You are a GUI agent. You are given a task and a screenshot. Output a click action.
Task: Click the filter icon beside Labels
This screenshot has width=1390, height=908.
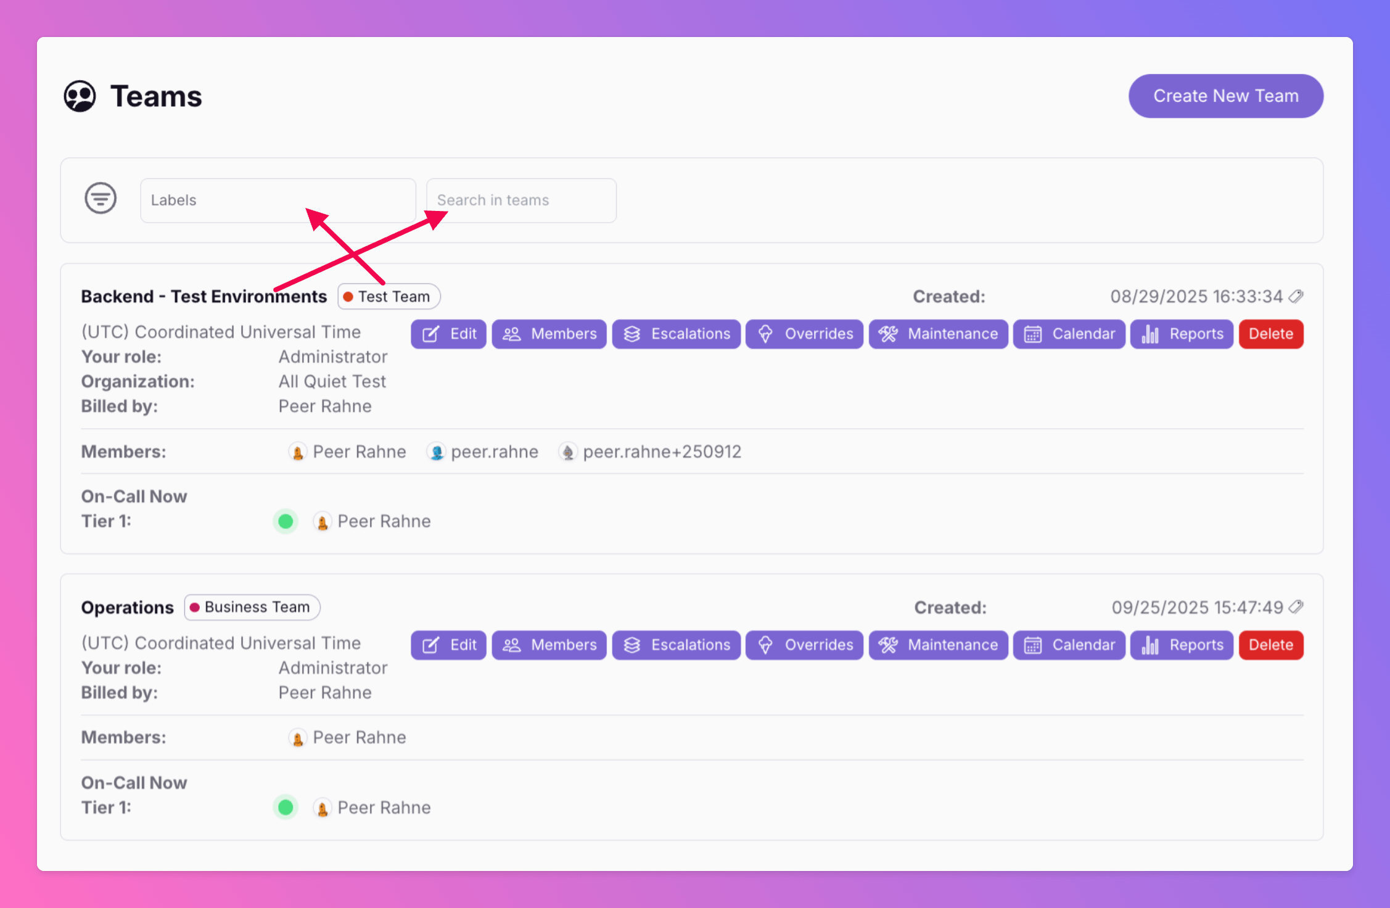[x=101, y=199]
